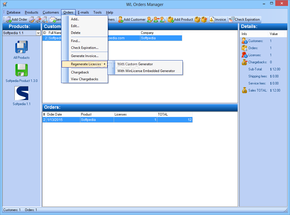Choose View Chargebacks menu entry
290x215 pixels.
pyautogui.click(x=85, y=79)
